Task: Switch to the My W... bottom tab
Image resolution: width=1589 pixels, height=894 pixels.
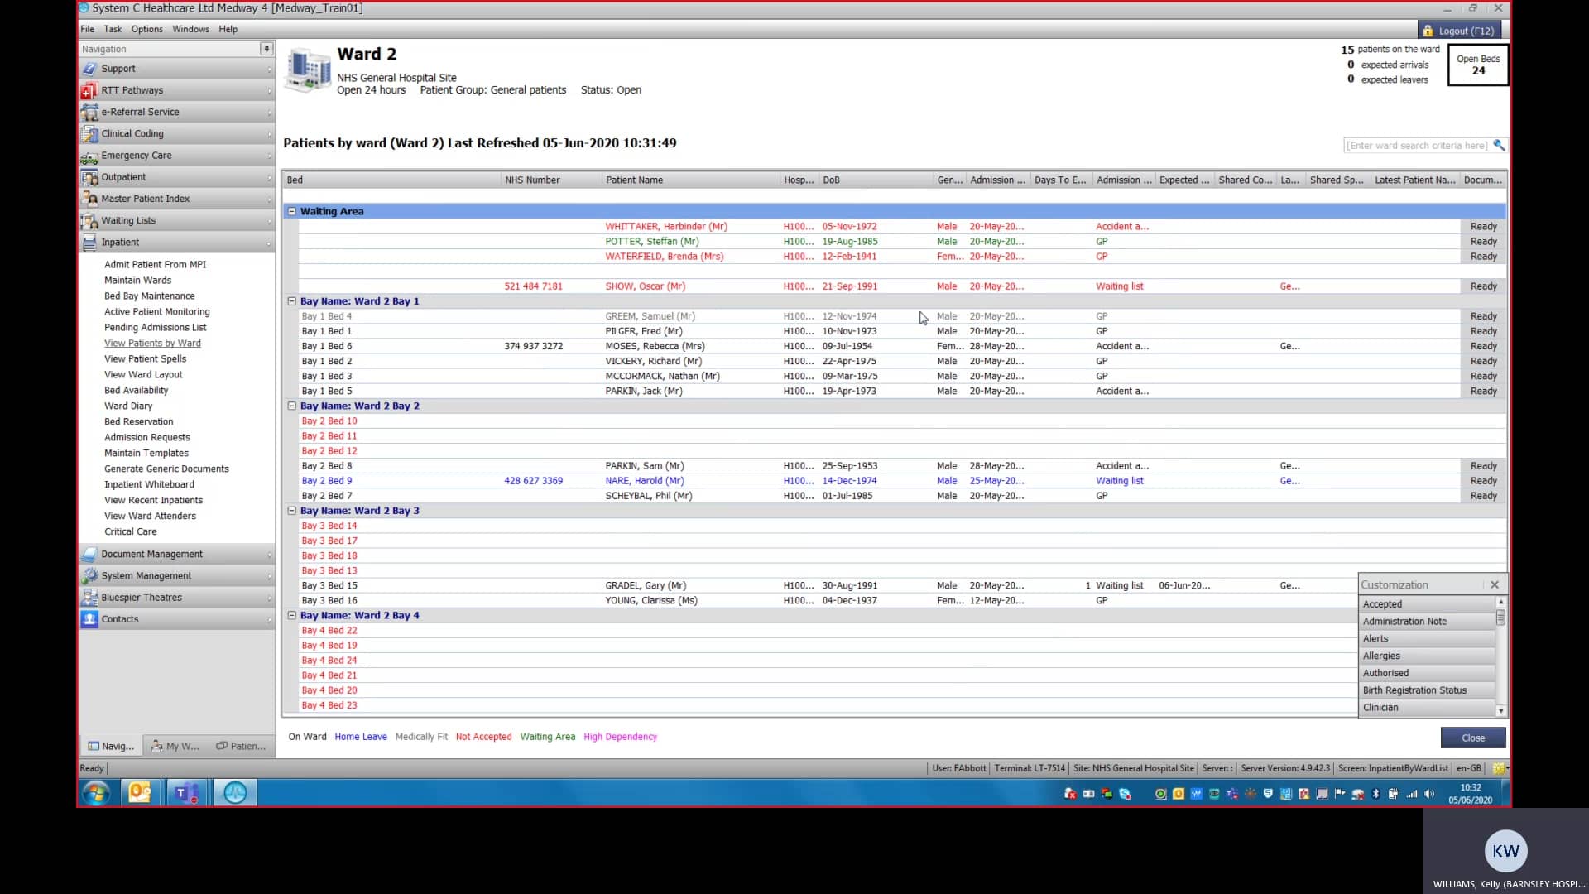Action: [x=175, y=746]
